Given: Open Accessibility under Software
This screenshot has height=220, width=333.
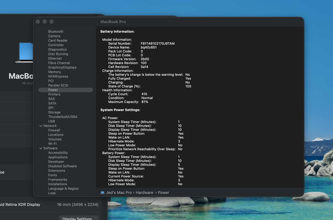Looking at the screenshot, I should [x=58, y=153].
